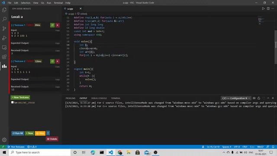Click the Run All button
The height and width of the screenshot is (156, 277).
18,133
